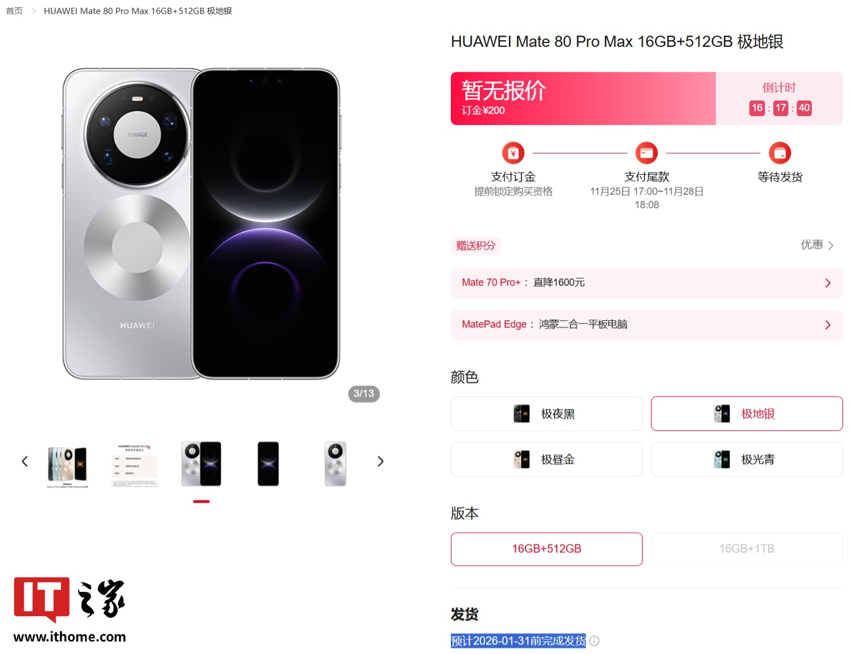The height and width of the screenshot is (654, 852).
Task: Choose the 极光青 color option
Action: (747, 459)
